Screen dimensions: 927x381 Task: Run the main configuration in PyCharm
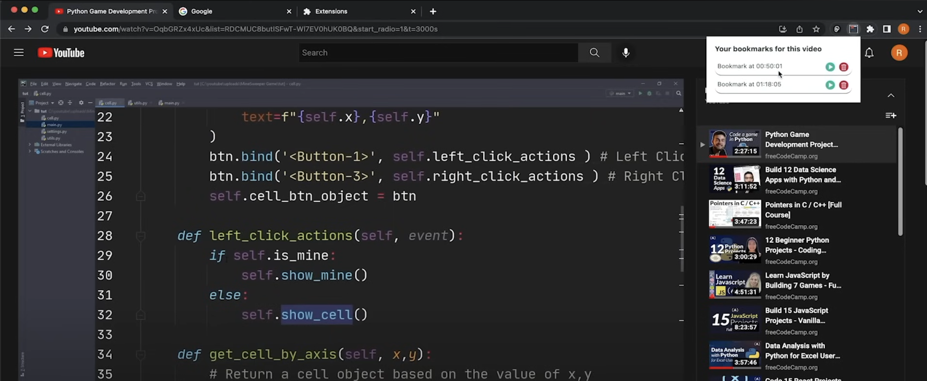(641, 93)
